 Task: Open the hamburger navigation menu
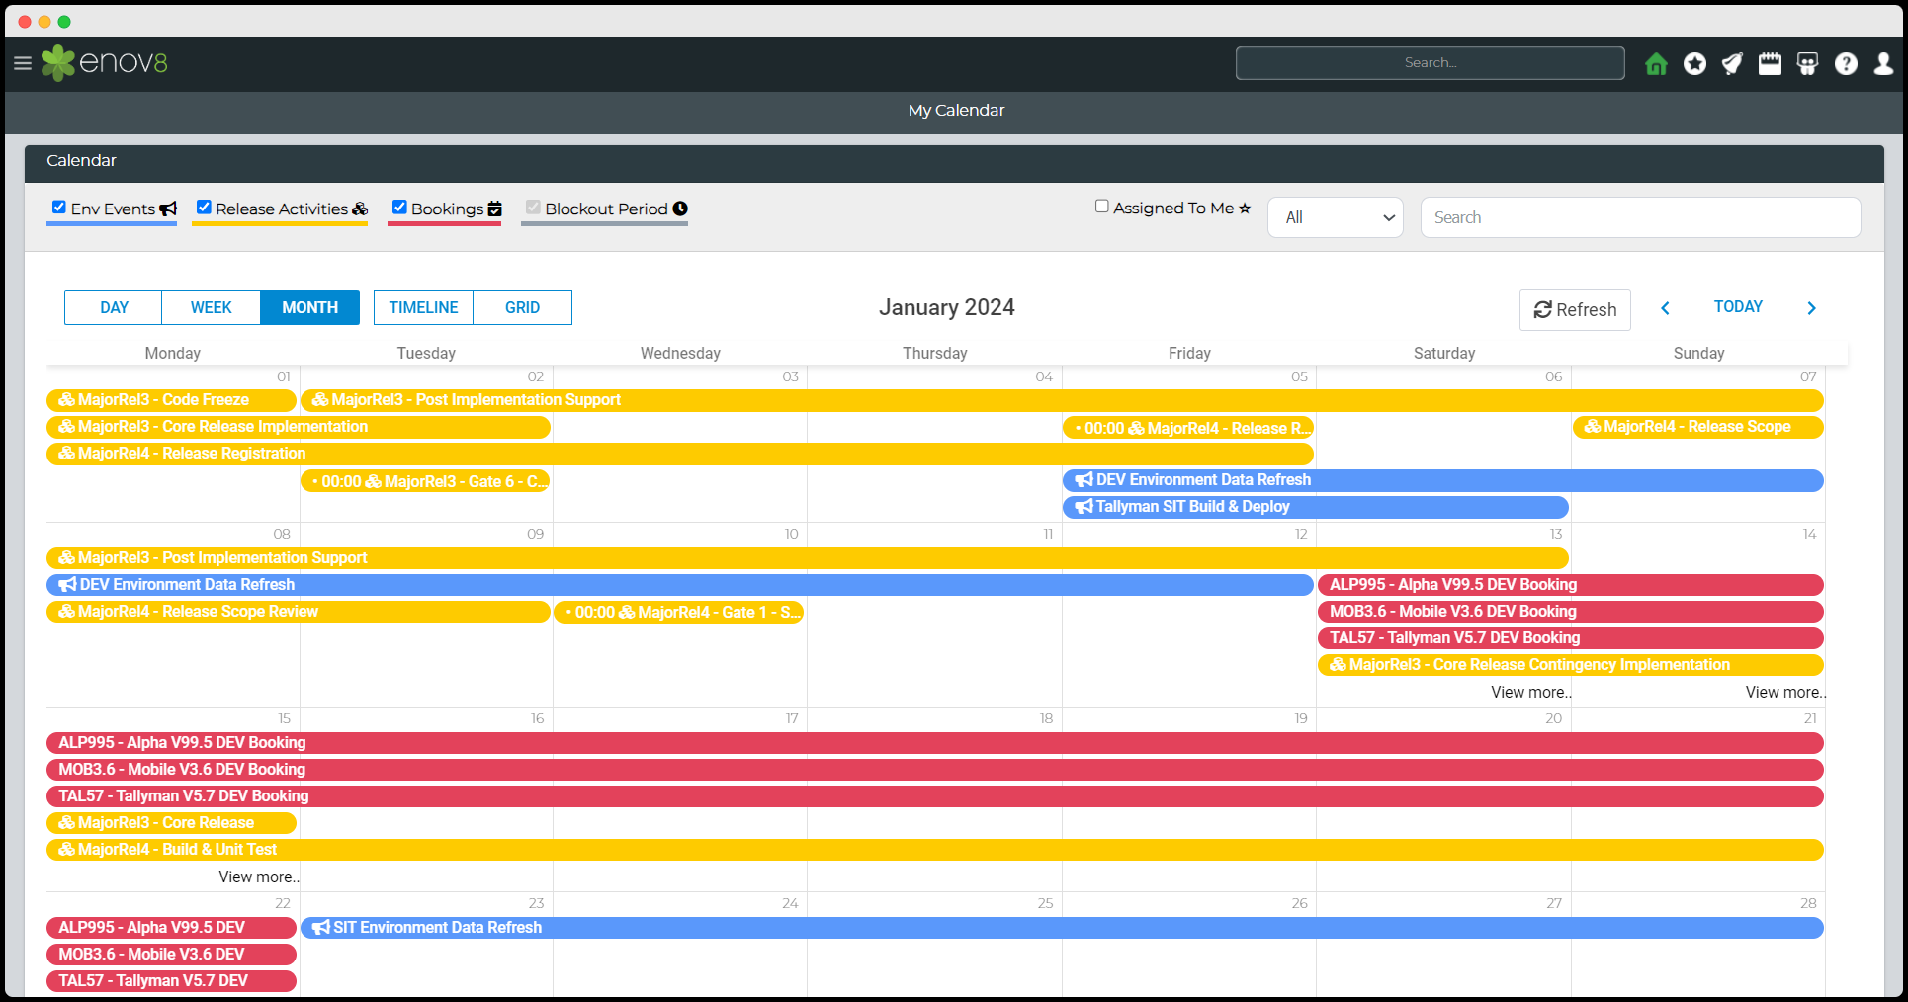click(23, 63)
